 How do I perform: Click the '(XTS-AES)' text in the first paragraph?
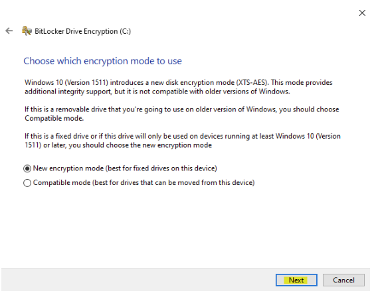pyautogui.click(x=252, y=82)
